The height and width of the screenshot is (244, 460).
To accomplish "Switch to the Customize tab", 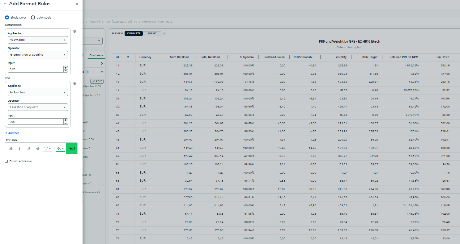I will [96, 55].
